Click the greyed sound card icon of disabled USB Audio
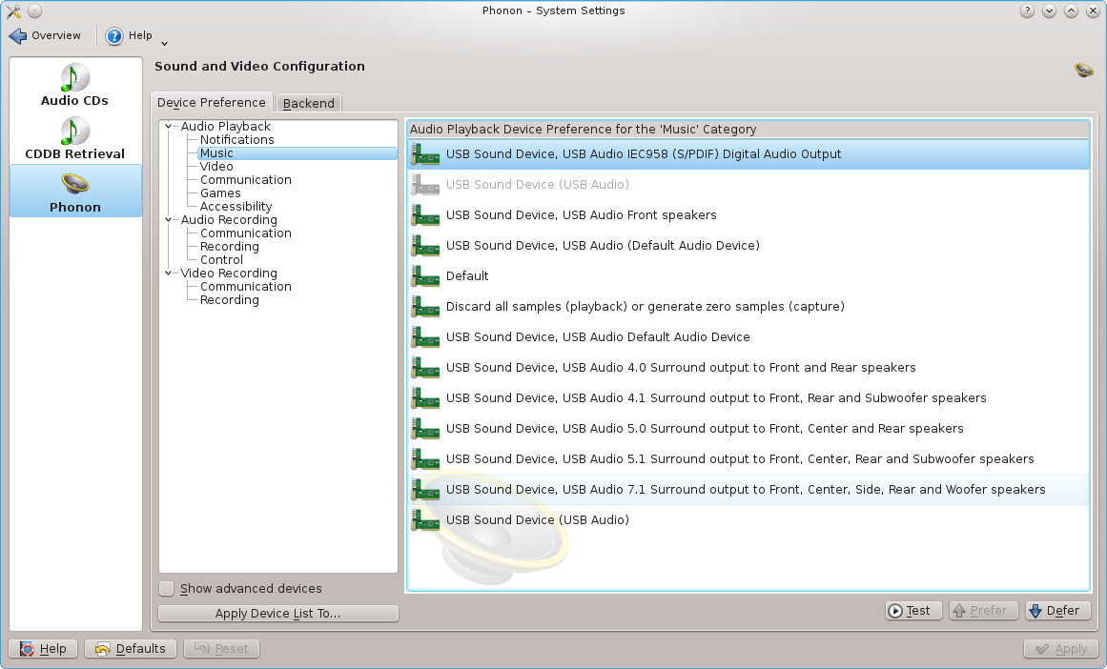The image size is (1107, 669). (x=425, y=184)
